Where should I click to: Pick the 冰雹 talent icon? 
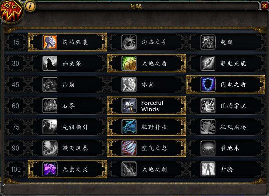click(129, 84)
